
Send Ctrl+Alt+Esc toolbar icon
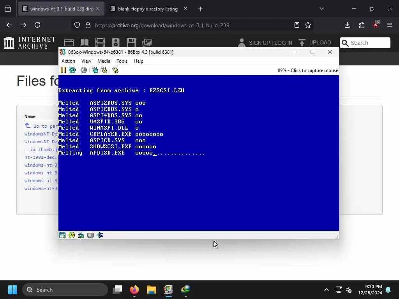coord(104,70)
